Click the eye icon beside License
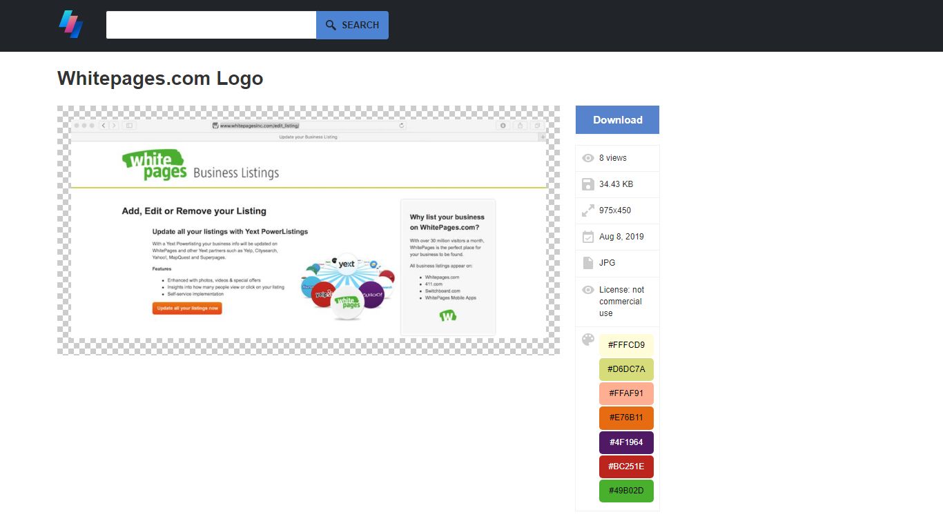 [588, 290]
